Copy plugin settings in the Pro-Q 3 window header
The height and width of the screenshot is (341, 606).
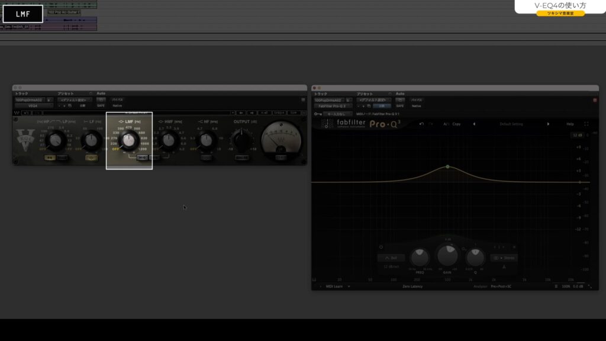point(369,106)
